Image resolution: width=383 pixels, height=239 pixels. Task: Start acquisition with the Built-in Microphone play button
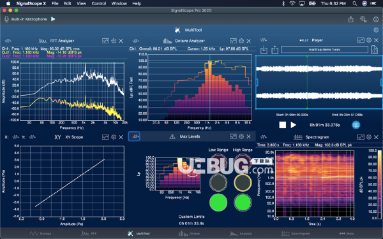53,19
